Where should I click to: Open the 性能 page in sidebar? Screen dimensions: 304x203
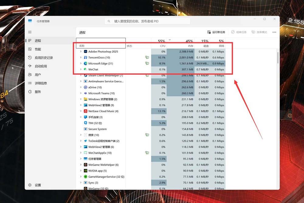[x=50, y=49]
